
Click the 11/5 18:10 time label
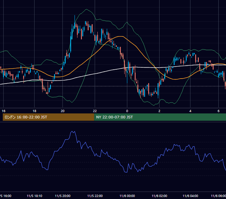(35, 196)
